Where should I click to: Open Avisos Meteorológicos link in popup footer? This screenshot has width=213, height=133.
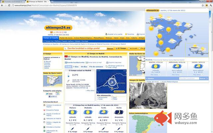click(x=169, y=82)
